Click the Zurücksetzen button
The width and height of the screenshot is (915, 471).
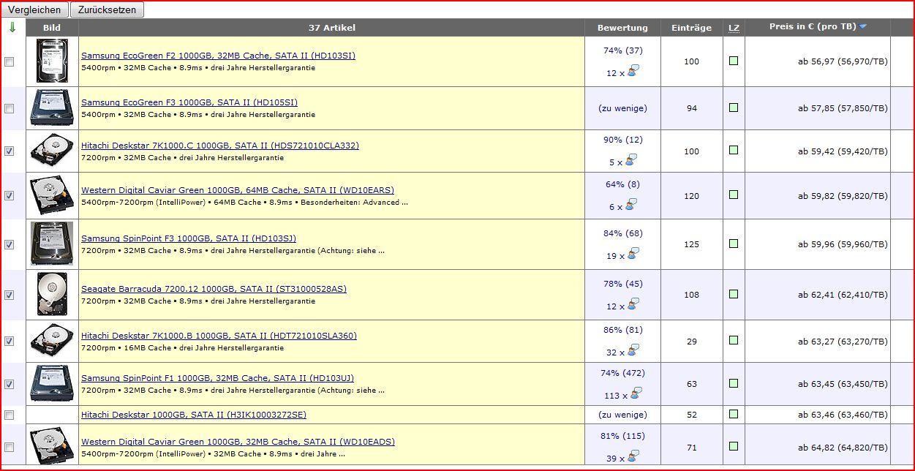point(107,10)
